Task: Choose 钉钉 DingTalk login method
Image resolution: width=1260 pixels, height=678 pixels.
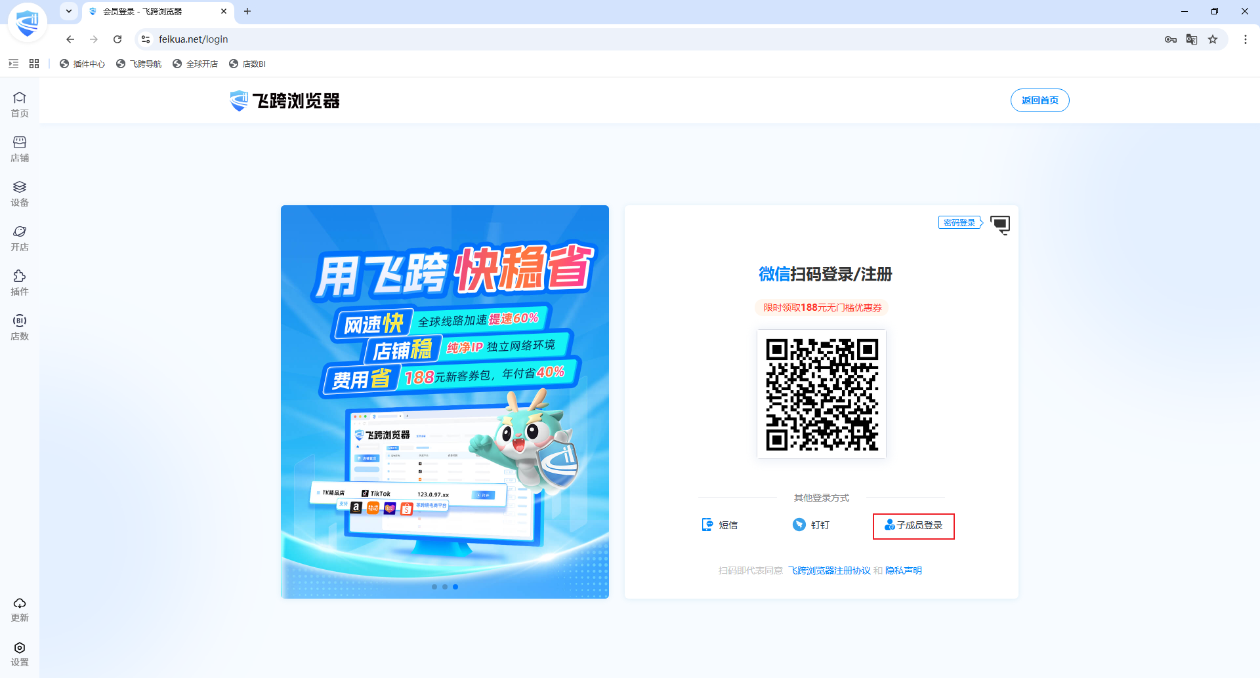Action: (x=811, y=525)
